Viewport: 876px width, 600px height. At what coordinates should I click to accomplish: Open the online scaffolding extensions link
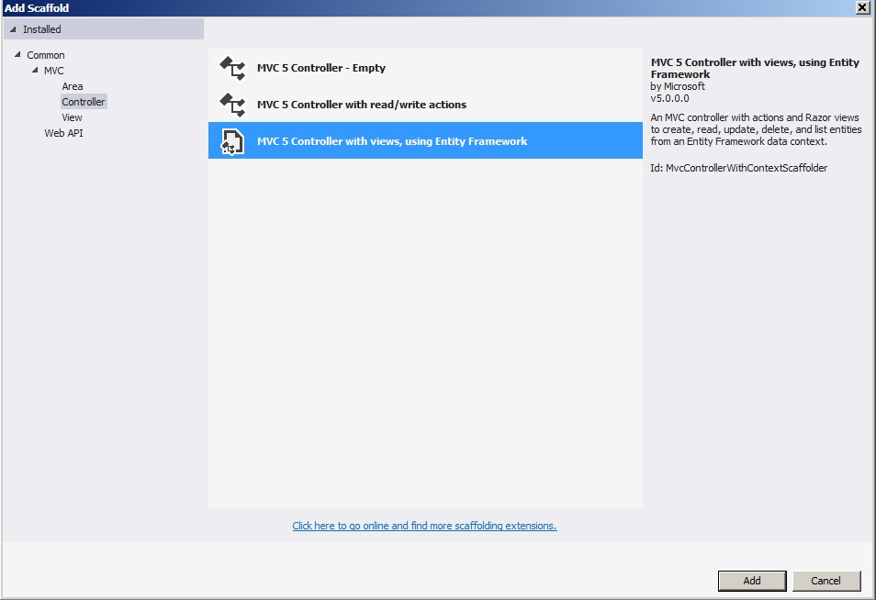coord(424,526)
